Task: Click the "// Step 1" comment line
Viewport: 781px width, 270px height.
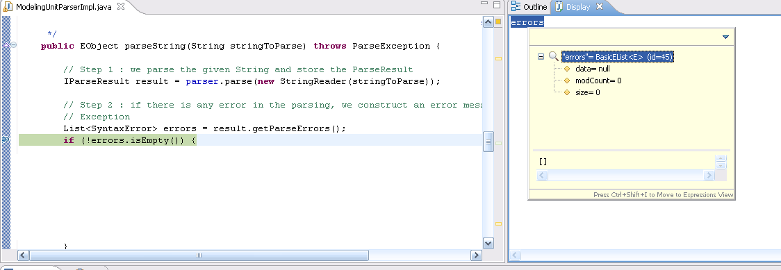Action: (x=238, y=69)
